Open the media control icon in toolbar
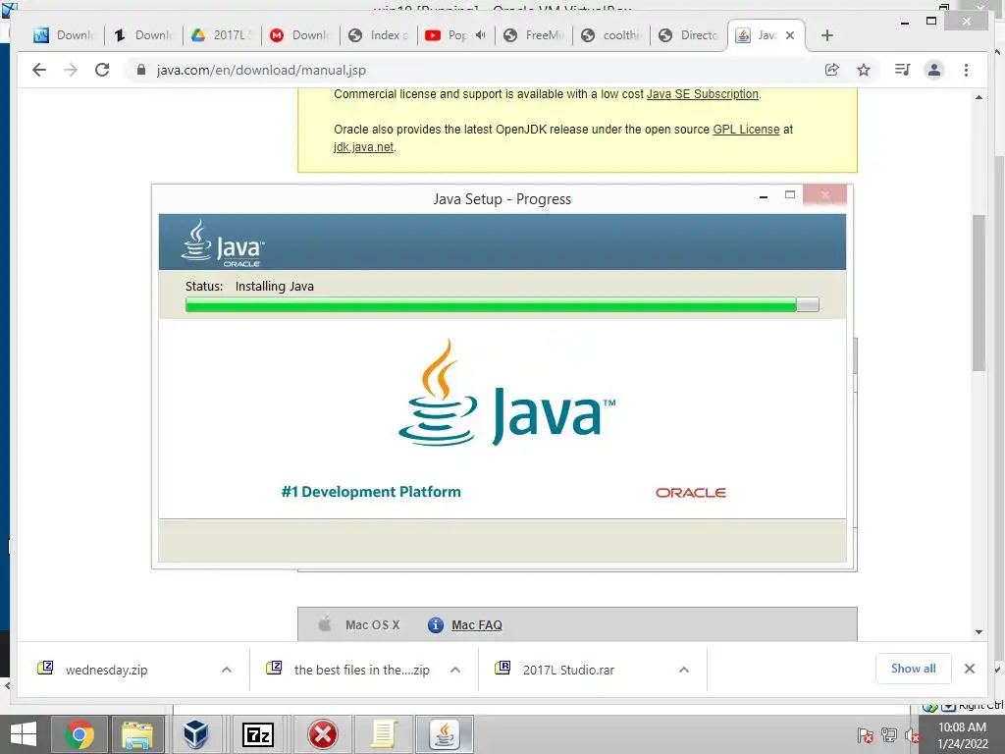 (x=903, y=70)
